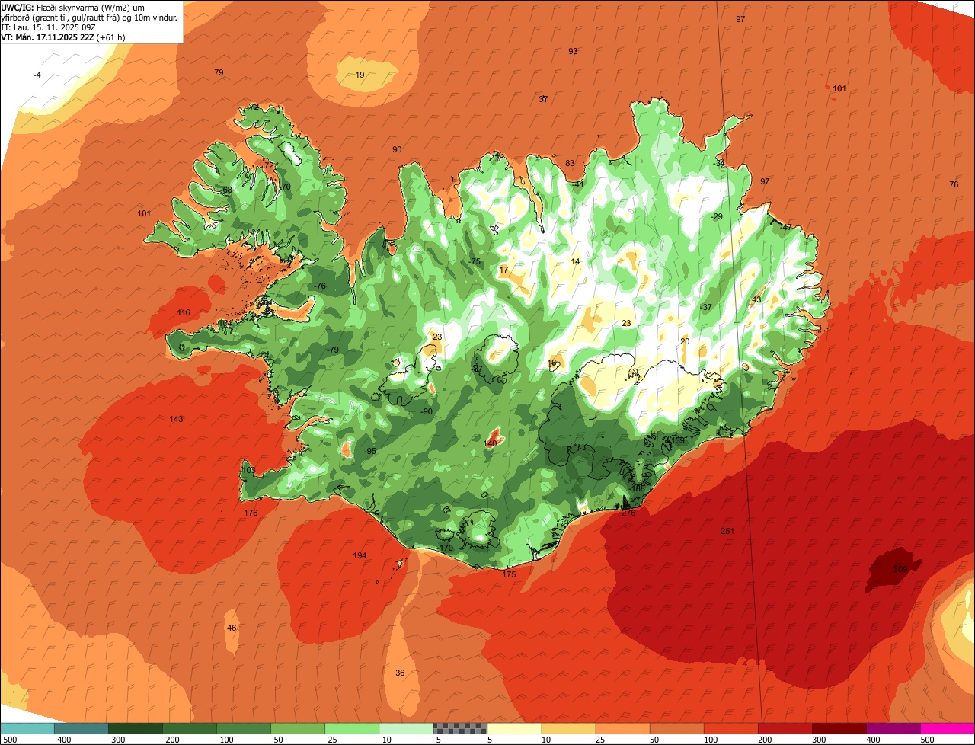Click the light teal legend swatch between -500 and -400

pyautogui.click(x=27, y=728)
